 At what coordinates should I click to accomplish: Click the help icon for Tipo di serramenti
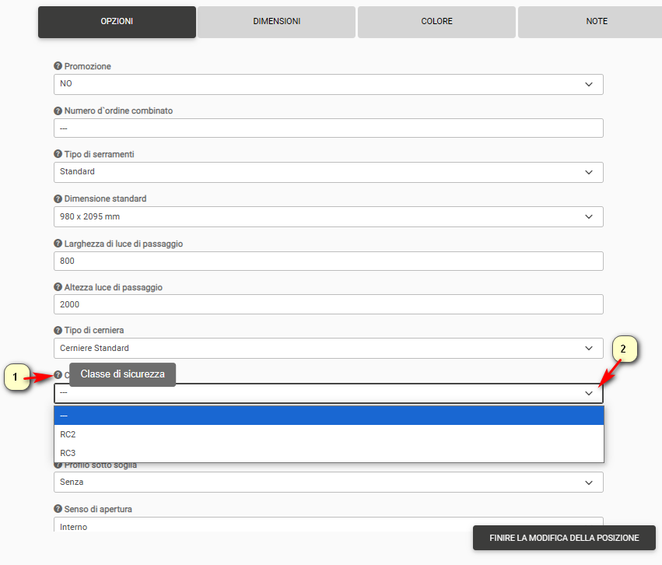pyautogui.click(x=58, y=155)
